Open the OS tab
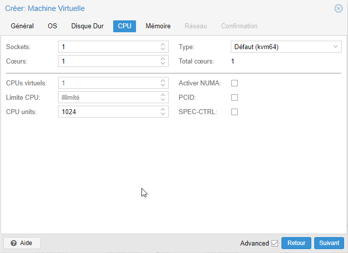Viewport: 348px width, 253px height. (53, 26)
